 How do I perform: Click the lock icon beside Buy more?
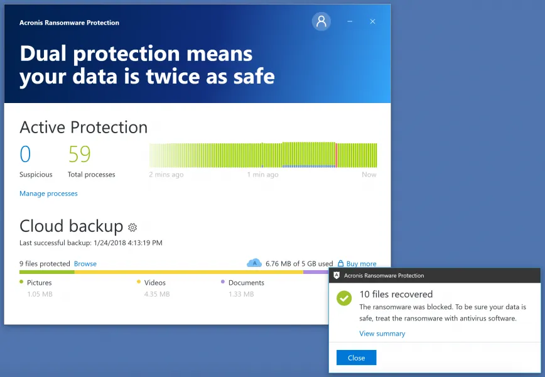tap(340, 263)
